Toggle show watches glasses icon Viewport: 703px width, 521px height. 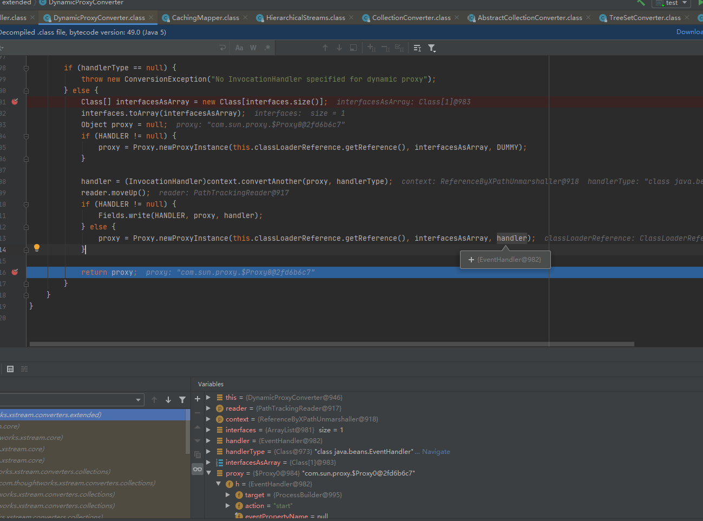click(x=198, y=469)
